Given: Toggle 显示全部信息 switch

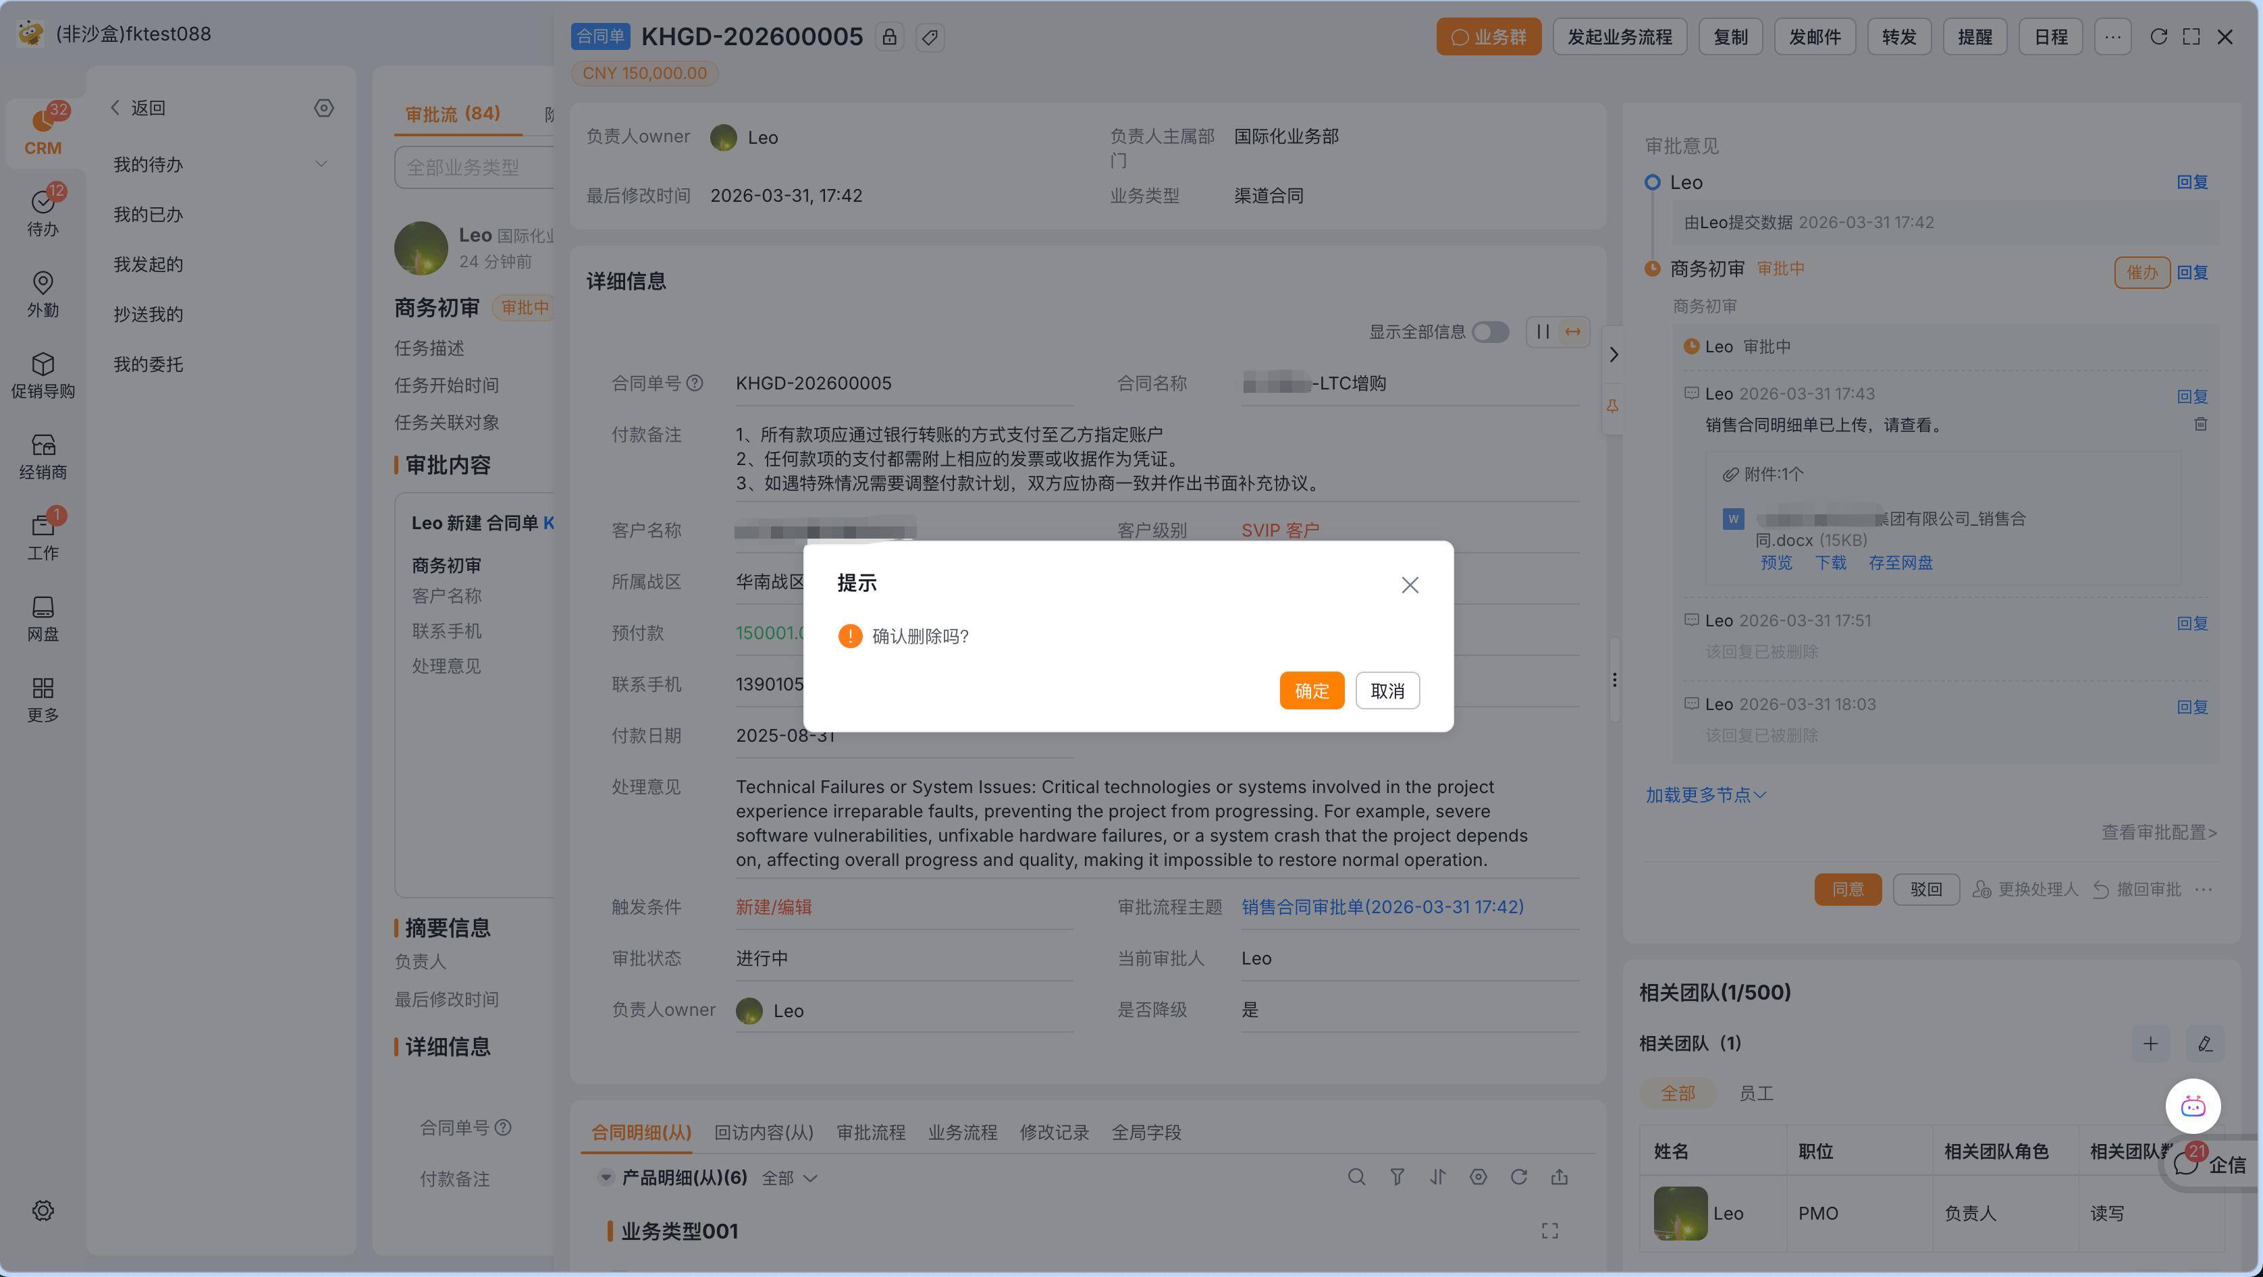Looking at the screenshot, I should (x=1490, y=332).
